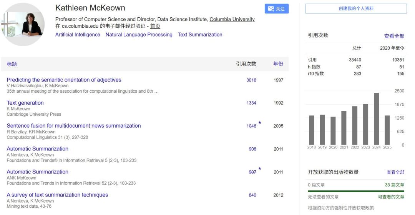View the 1046 citations link
This screenshot has height=215, width=415.
click(251, 126)
